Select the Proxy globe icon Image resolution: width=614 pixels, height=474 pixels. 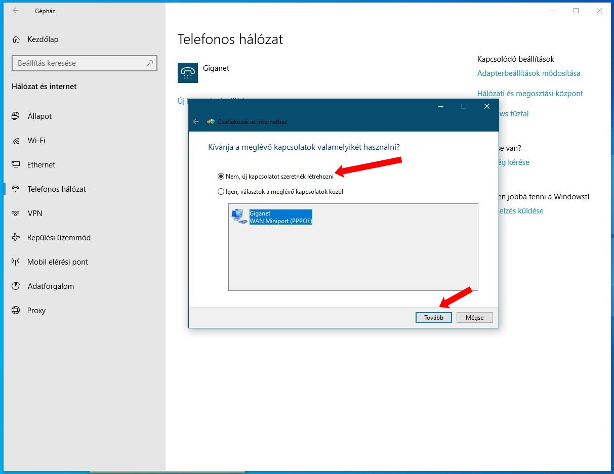[16, 311]
